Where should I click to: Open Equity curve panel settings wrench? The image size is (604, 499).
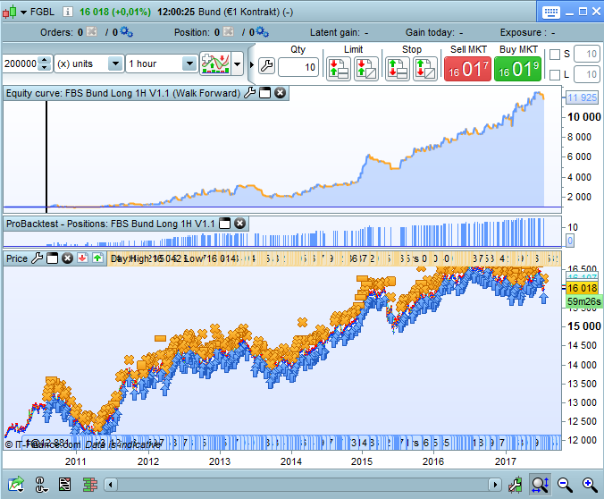(250, 92)
